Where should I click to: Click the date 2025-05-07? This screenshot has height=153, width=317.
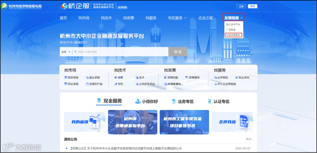(x=243, y=148)
